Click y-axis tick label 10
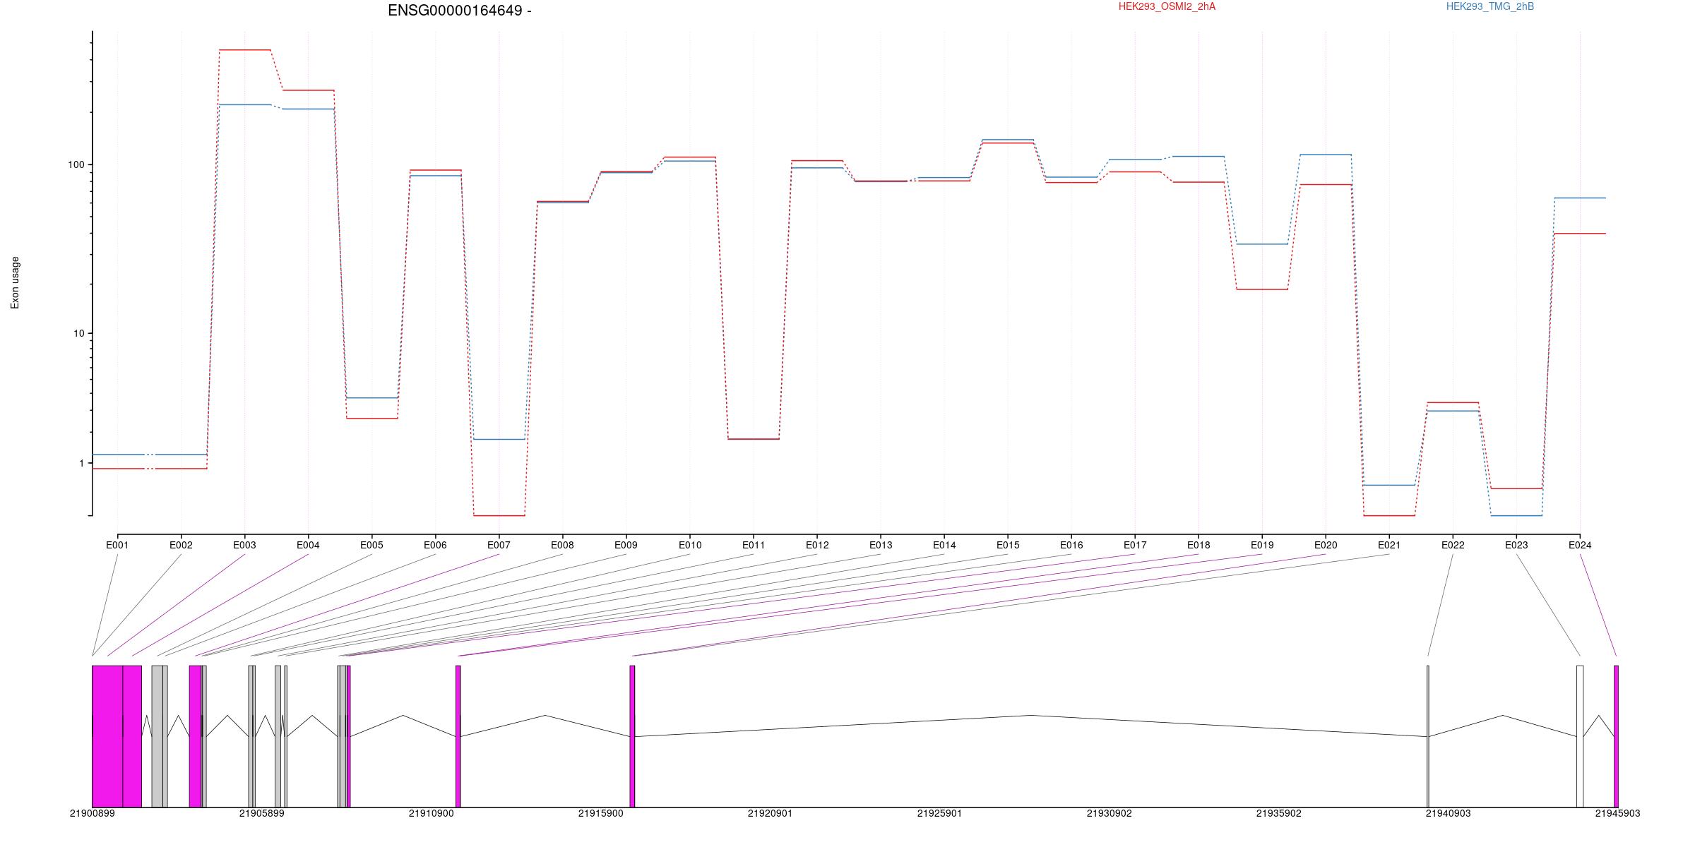This screenshot has height=847, width=1695. (78, 333)
